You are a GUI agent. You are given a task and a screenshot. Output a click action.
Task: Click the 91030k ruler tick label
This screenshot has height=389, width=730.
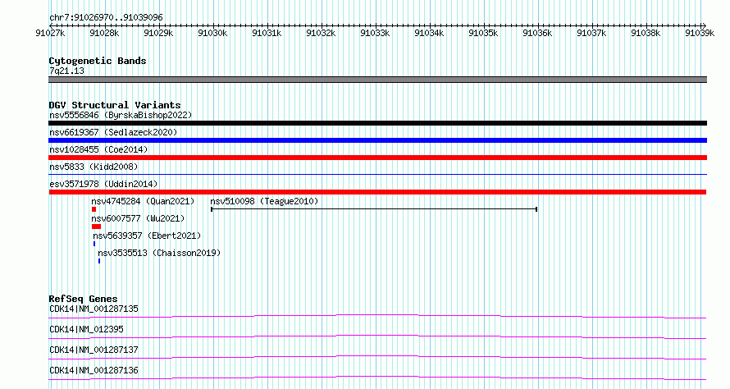tap(212, 33)
